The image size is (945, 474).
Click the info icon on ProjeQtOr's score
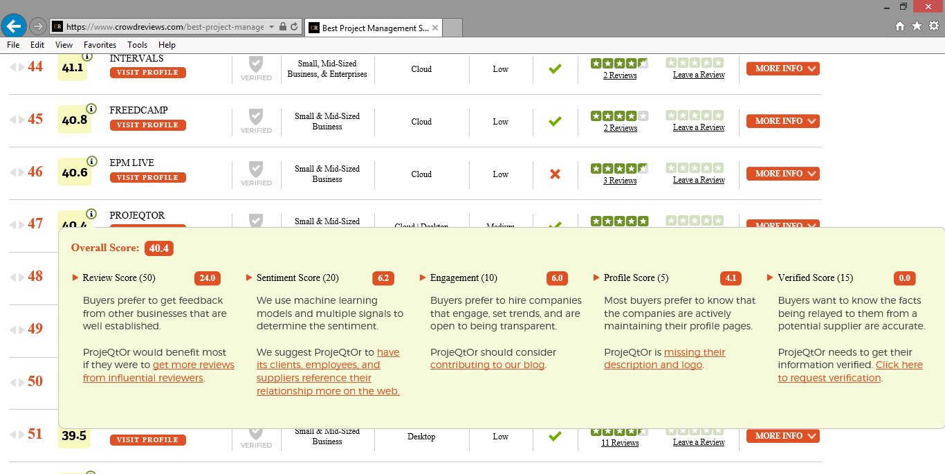91,214
